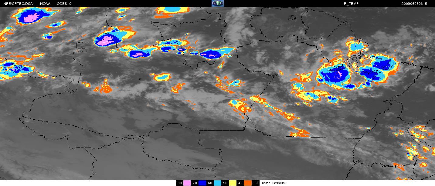Click the GOES10 satellite label

point(64,4)
